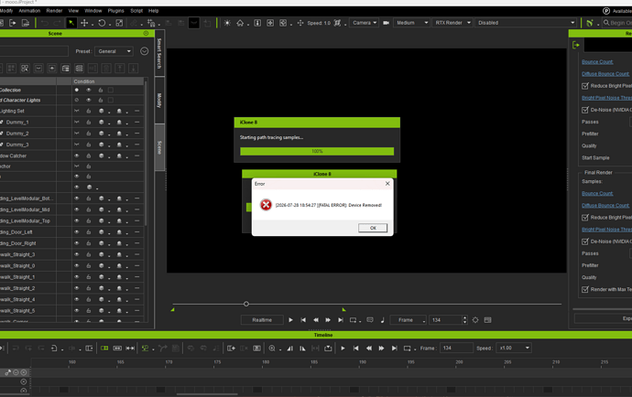Click the timeline panel icon next to settings gear
Viewport: 632px width, 397px height.
pos(487,320)
